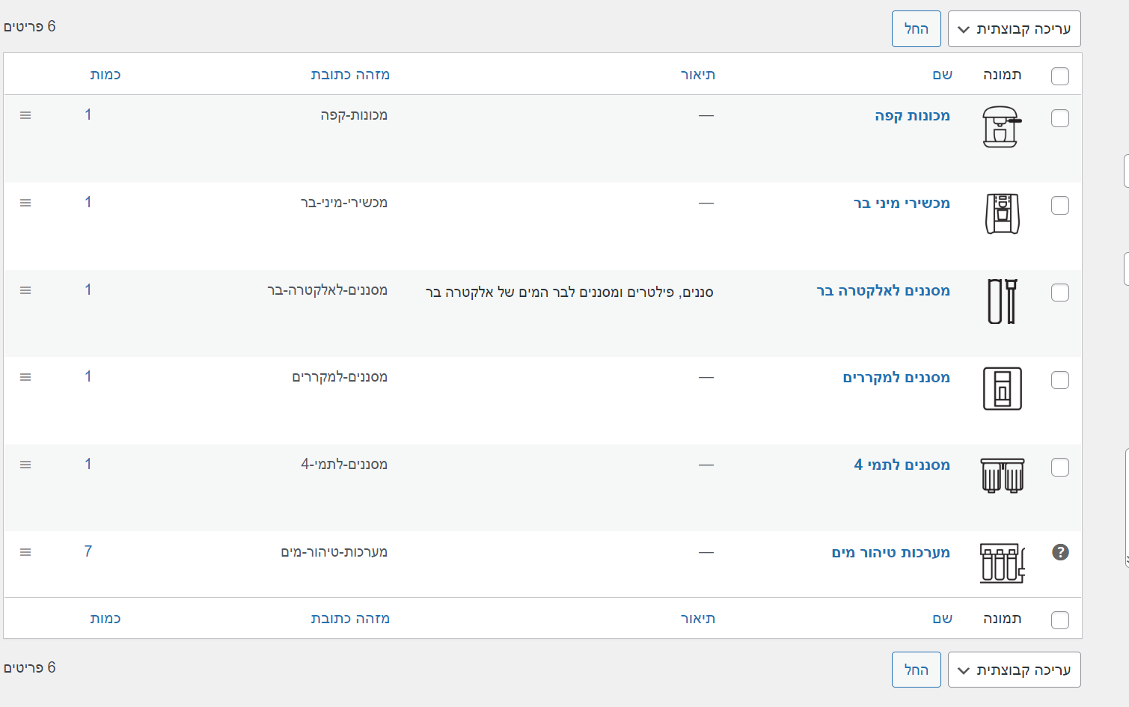Click help question mark icon for מערכות טיהור מים
Viewport: 1129px width, 707px height.
point(1060,552)
